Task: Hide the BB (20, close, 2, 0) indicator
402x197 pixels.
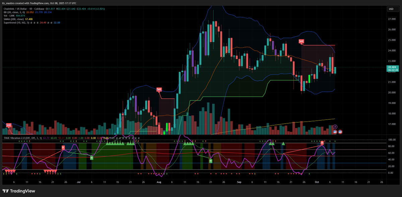Action: click(14, 12)
